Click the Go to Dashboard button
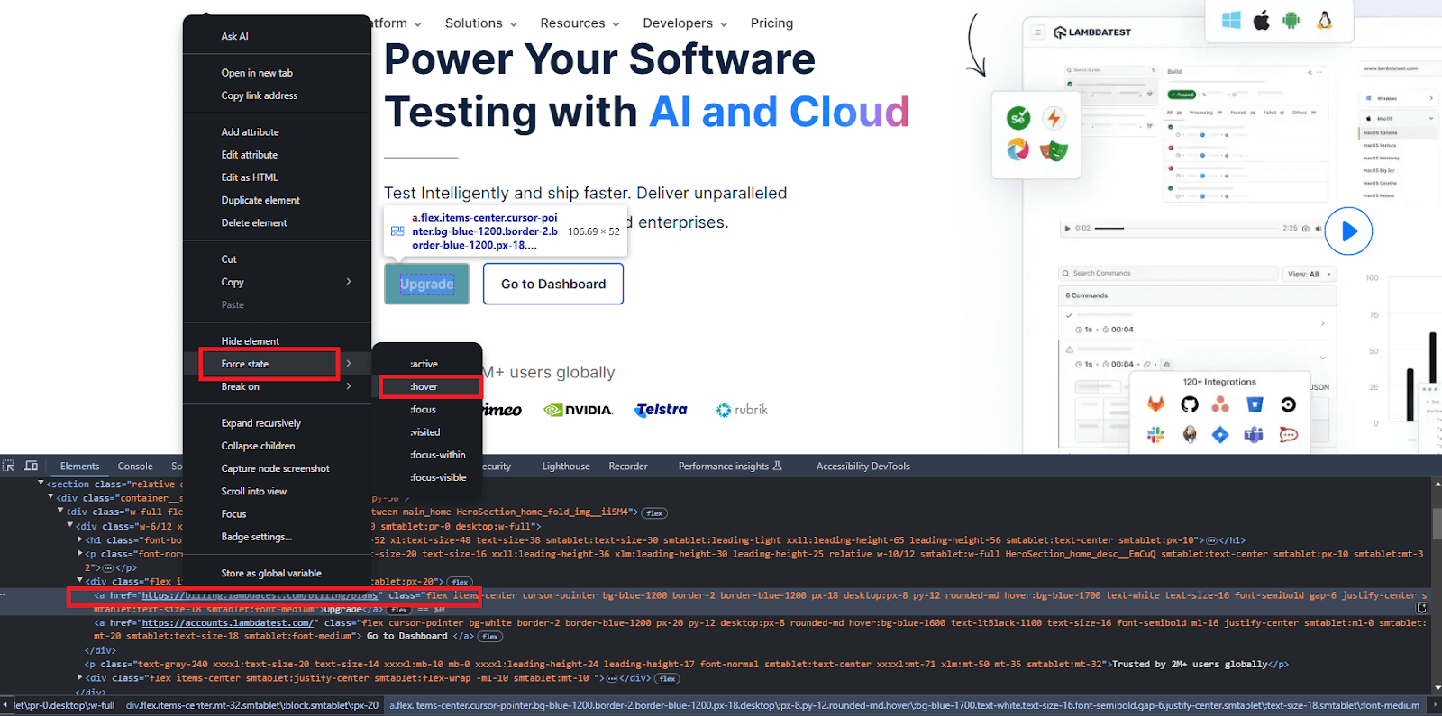The image size is (1442, 716). [553, 284]
